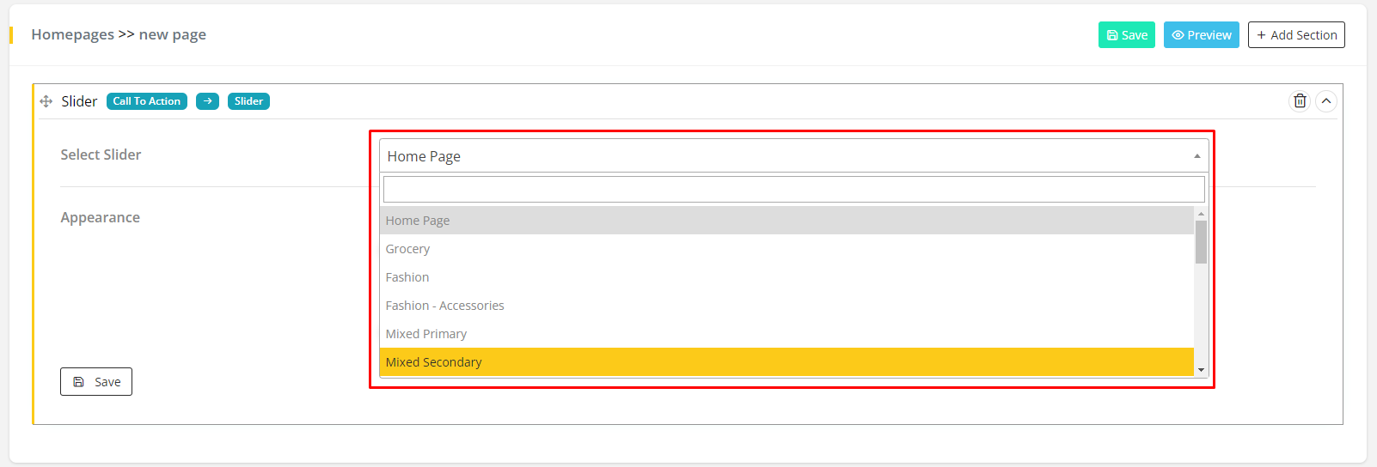Collapse the Slider section with chevron icon
The height and width of the screenshot is (467, 1377).
click(x=1326, y=101)
